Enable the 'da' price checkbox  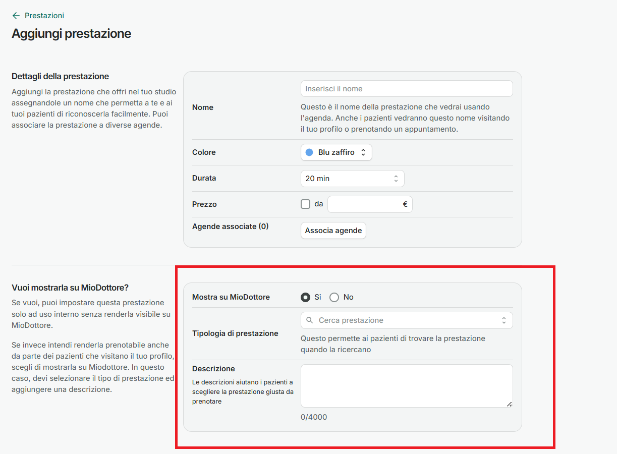tap(305, 204)
